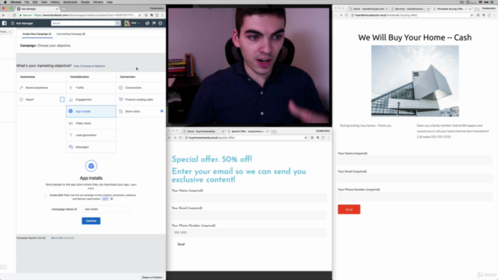Switch to Use Existing Campaign tab
Viewport: 498px width, 280px height.
pos(71,34)
